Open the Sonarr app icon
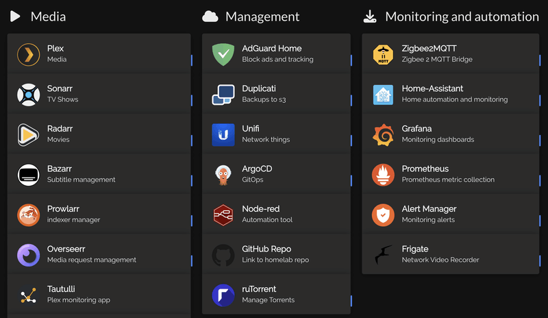Image resolution: width=548 pixels, height=318 pixels. (28, 95)
